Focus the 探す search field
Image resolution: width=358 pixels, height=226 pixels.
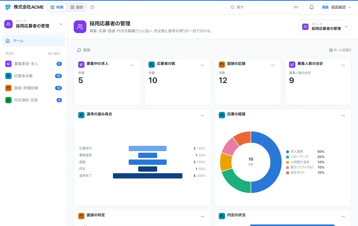(265, 7)
